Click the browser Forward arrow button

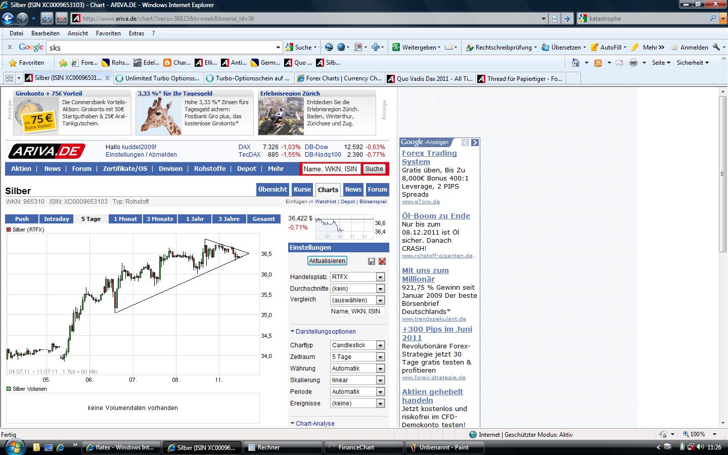[x=22, y=19]
